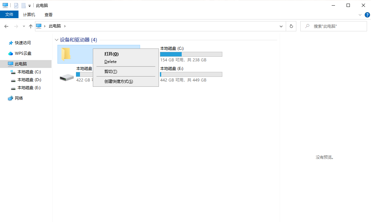371x222 pixels.
Task: Collapse the 设备和驱动器 group
Action: (56, 40)
